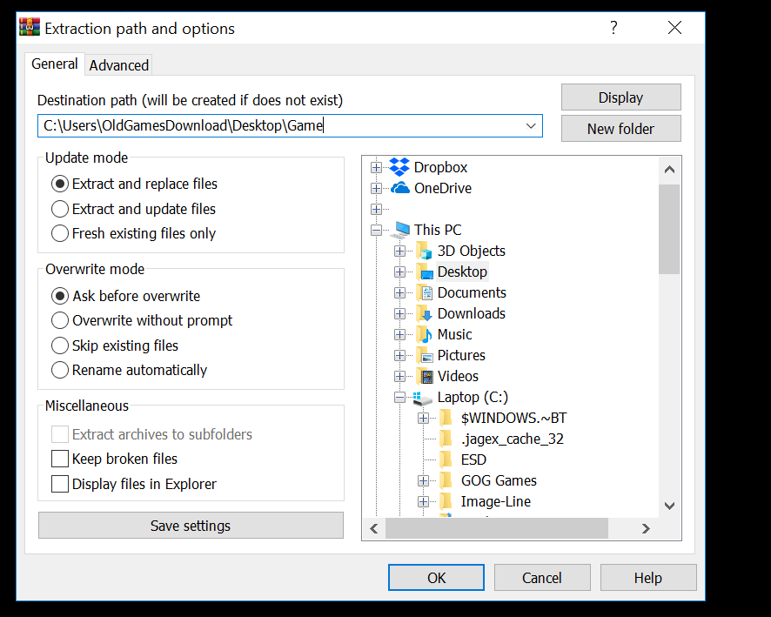Click the 3D Objects folder icon
The image size is (771, 617).
(x=424, y=251)
